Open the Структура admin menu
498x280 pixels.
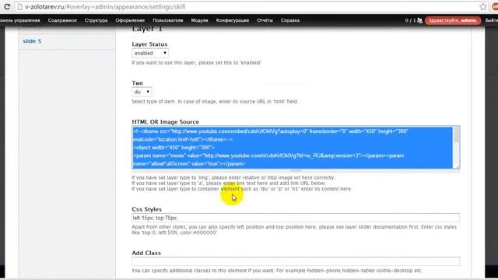96,20
